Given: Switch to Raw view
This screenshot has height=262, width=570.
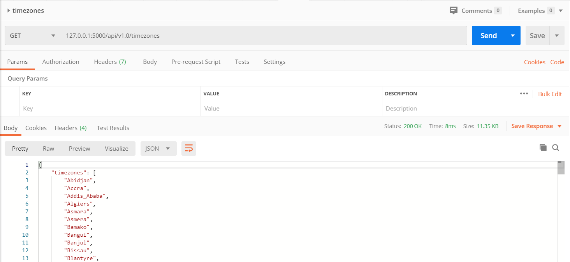Looking at the screenshot, I should point(49,148).
